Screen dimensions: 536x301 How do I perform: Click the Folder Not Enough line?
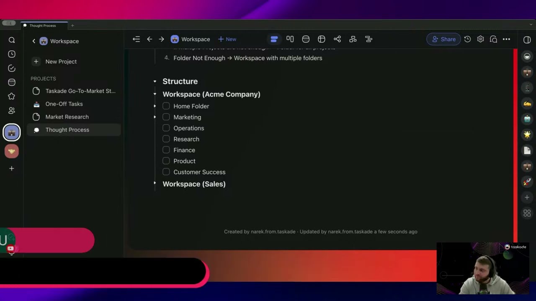[x=248, y=58]
